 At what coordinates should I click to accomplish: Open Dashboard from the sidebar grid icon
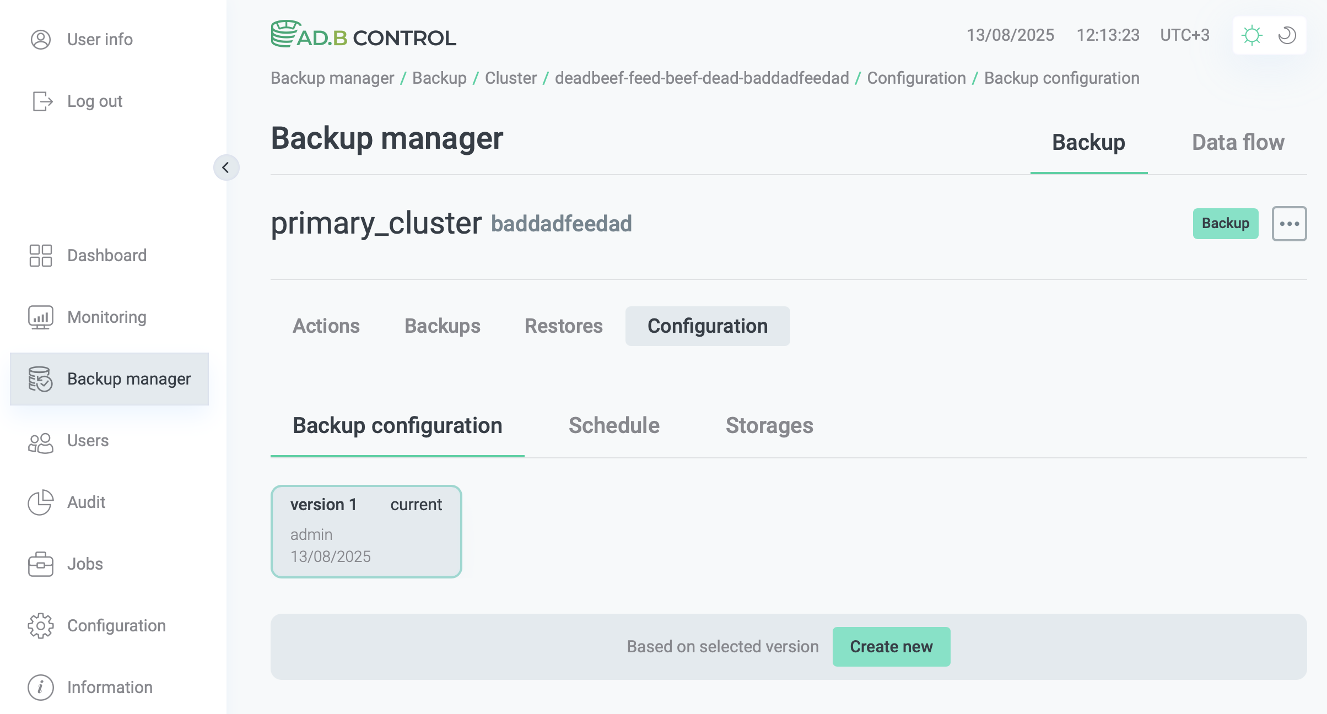40,256
